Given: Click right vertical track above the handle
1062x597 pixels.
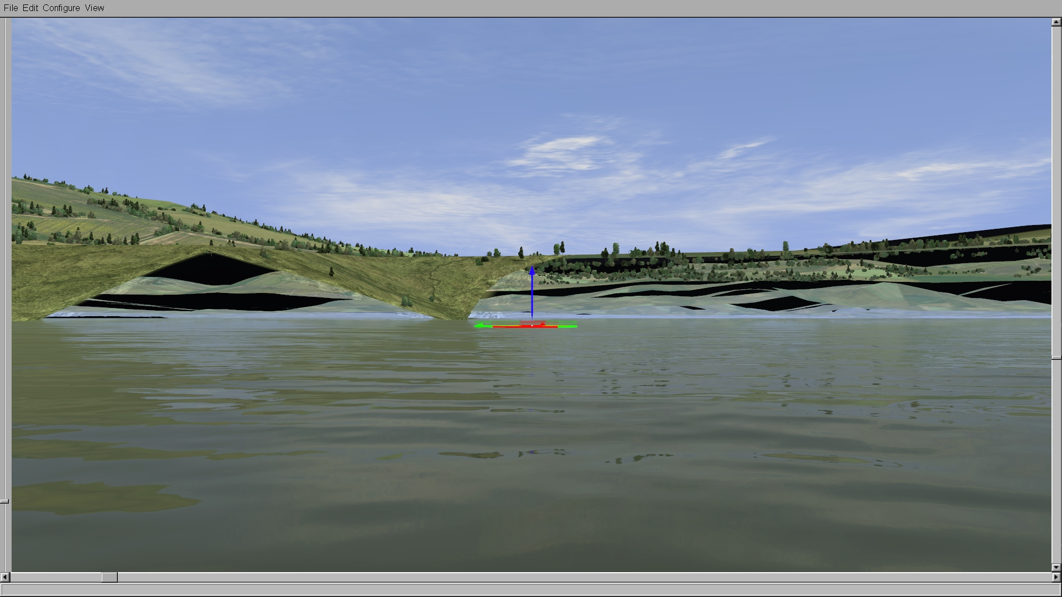Looking at the screenshot, I should click(x=1056, y=188).
